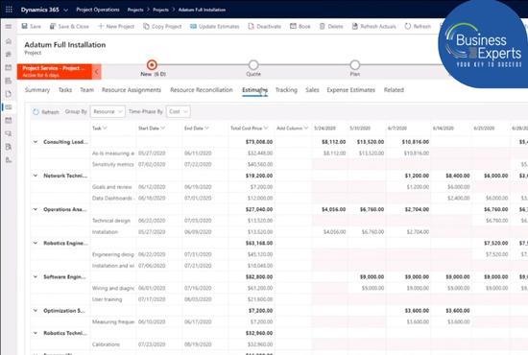528x355 pixels.
Task: Click the Adatum Full Installation breadcrumb
Action: (x=202, y=10)
